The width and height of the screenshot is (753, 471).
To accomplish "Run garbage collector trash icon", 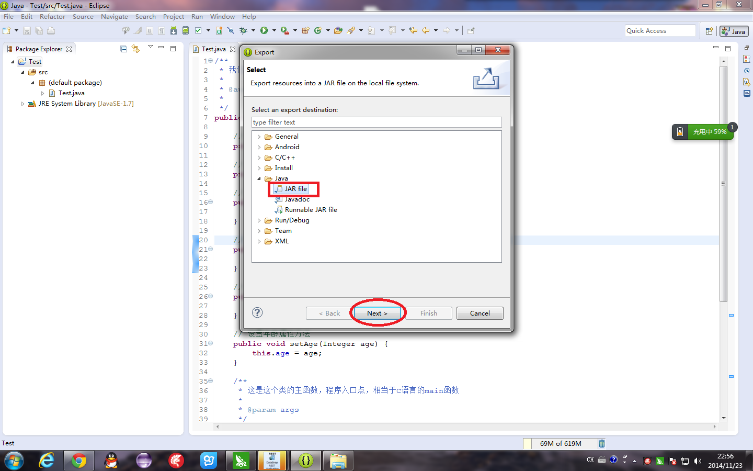I will pos(602,443).
